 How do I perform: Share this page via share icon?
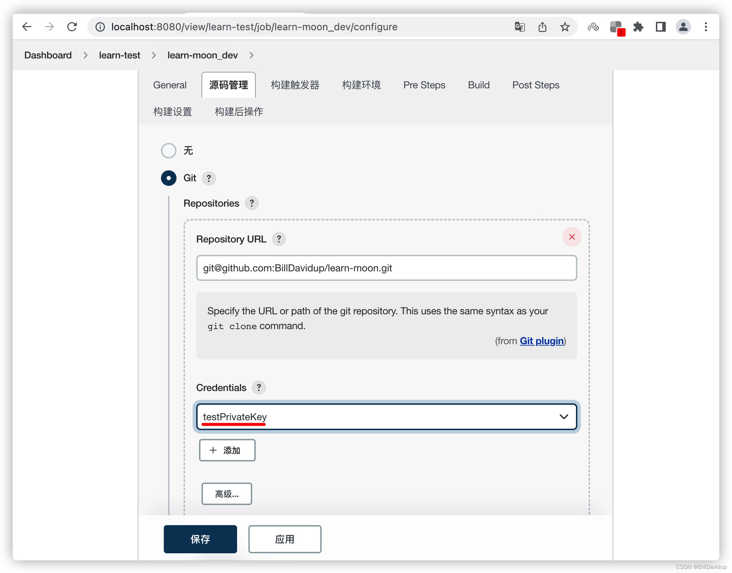tap(542, 27)
